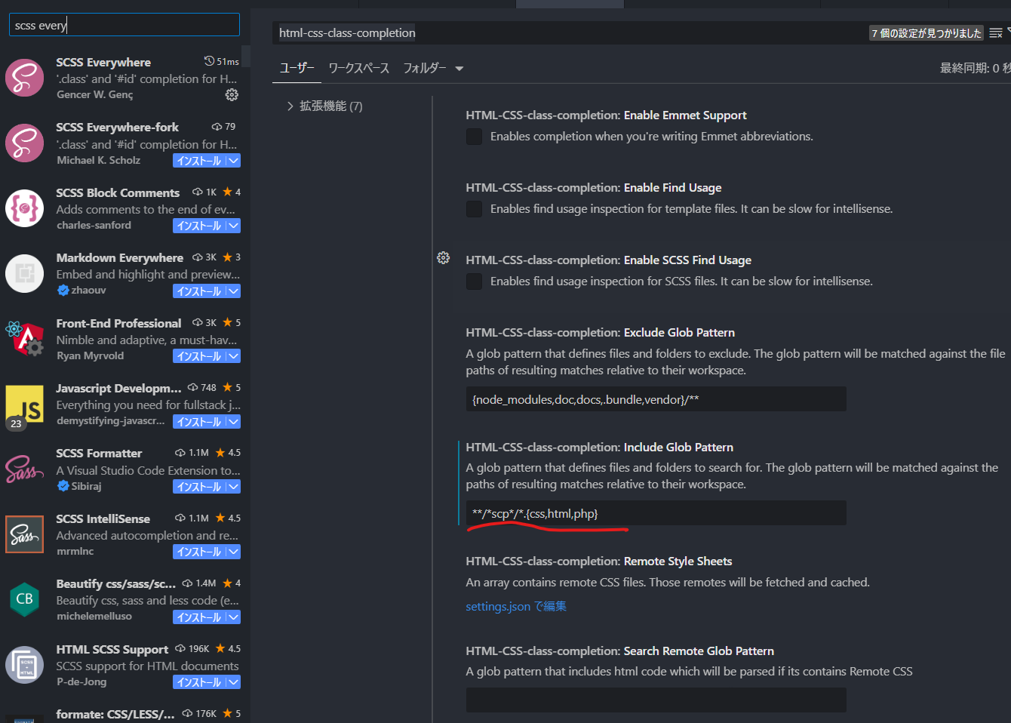Edit Search Remote Glob Pattern field

point(656,700)
